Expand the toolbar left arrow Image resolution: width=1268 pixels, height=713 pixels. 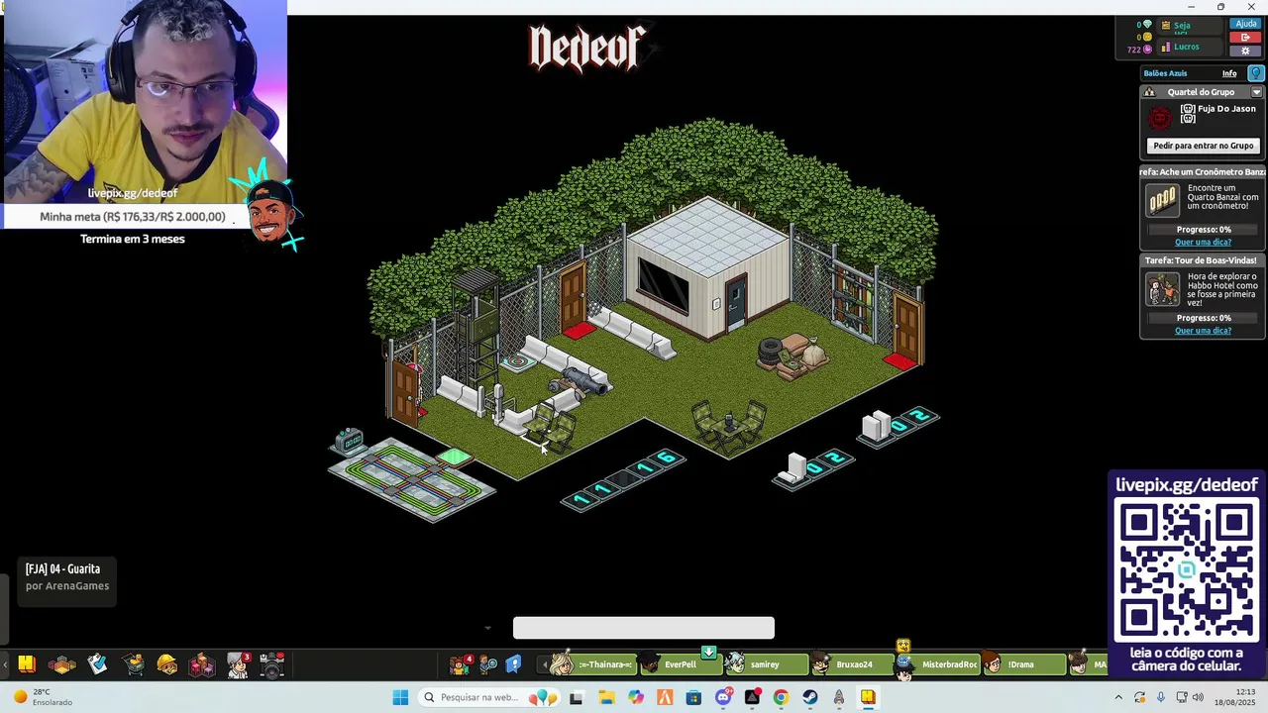tap(4, 665)
